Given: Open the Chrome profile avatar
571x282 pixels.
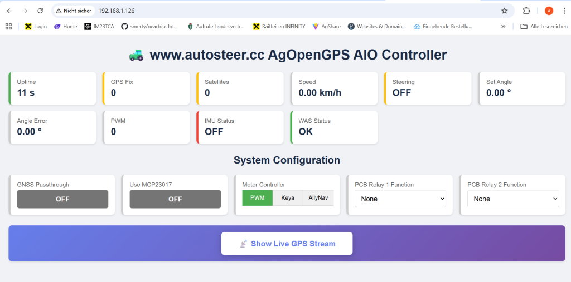Looking at the screenshot, I should click(549, 11).
